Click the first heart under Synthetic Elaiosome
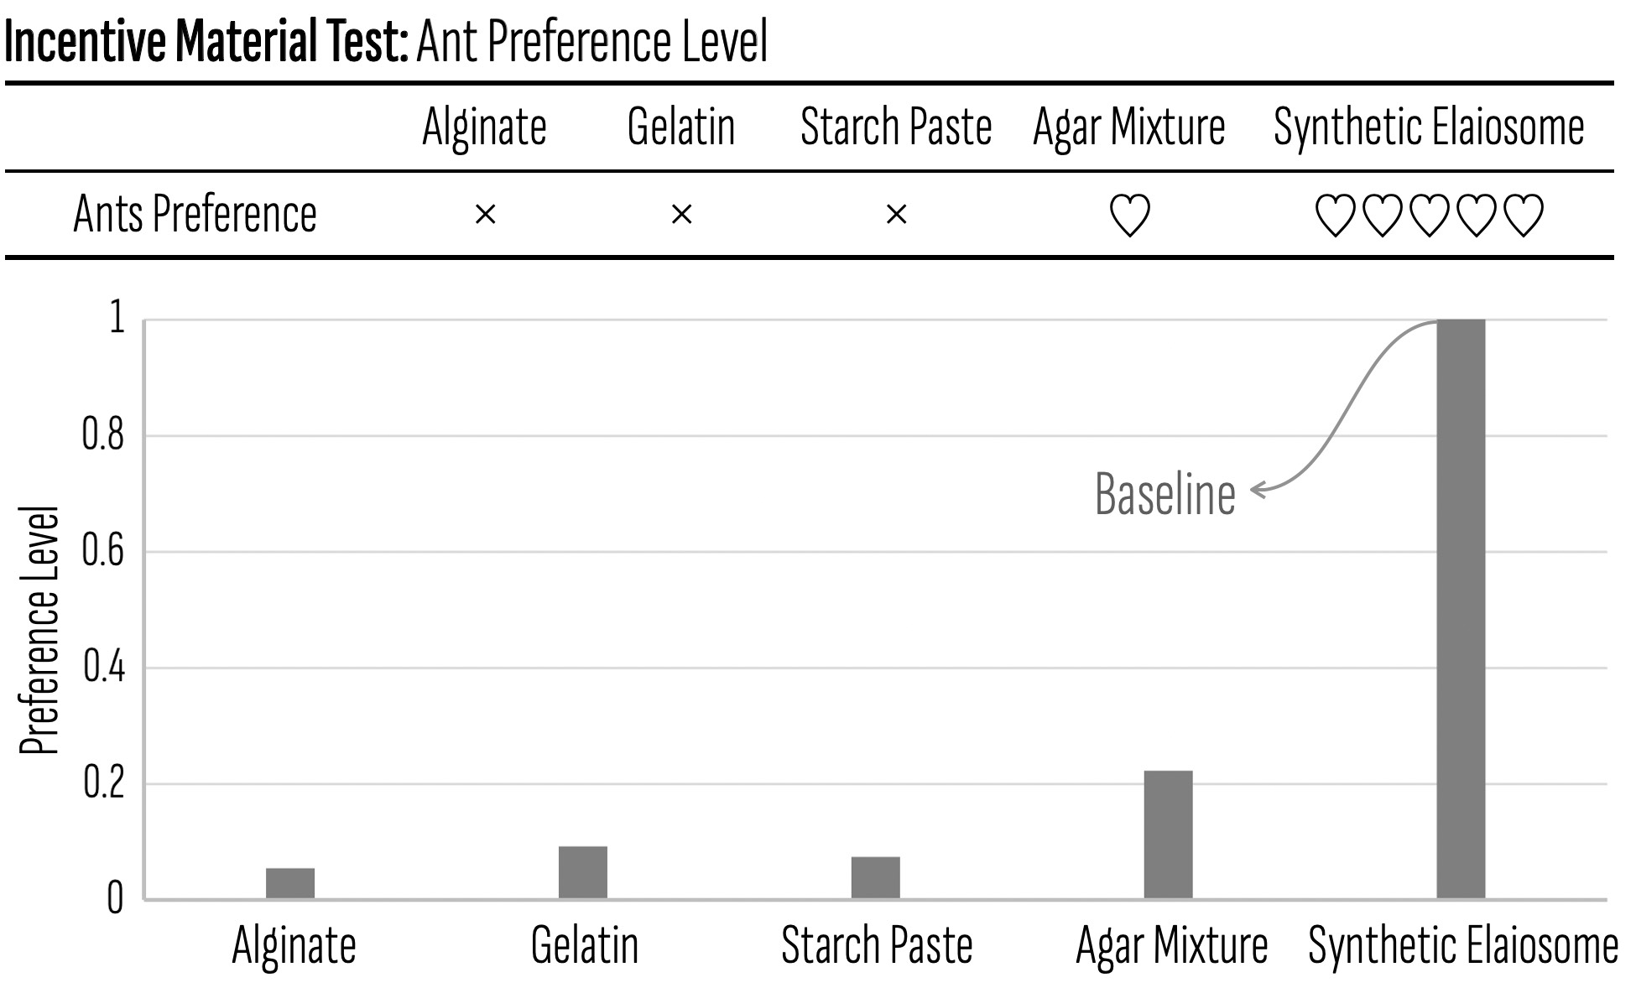This screenshot has height=988, width=1636. click(1335, 216)
